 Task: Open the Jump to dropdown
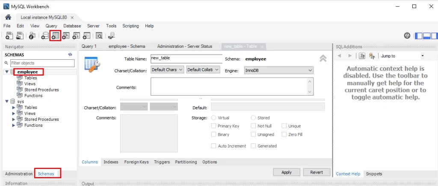click(402, 56)
